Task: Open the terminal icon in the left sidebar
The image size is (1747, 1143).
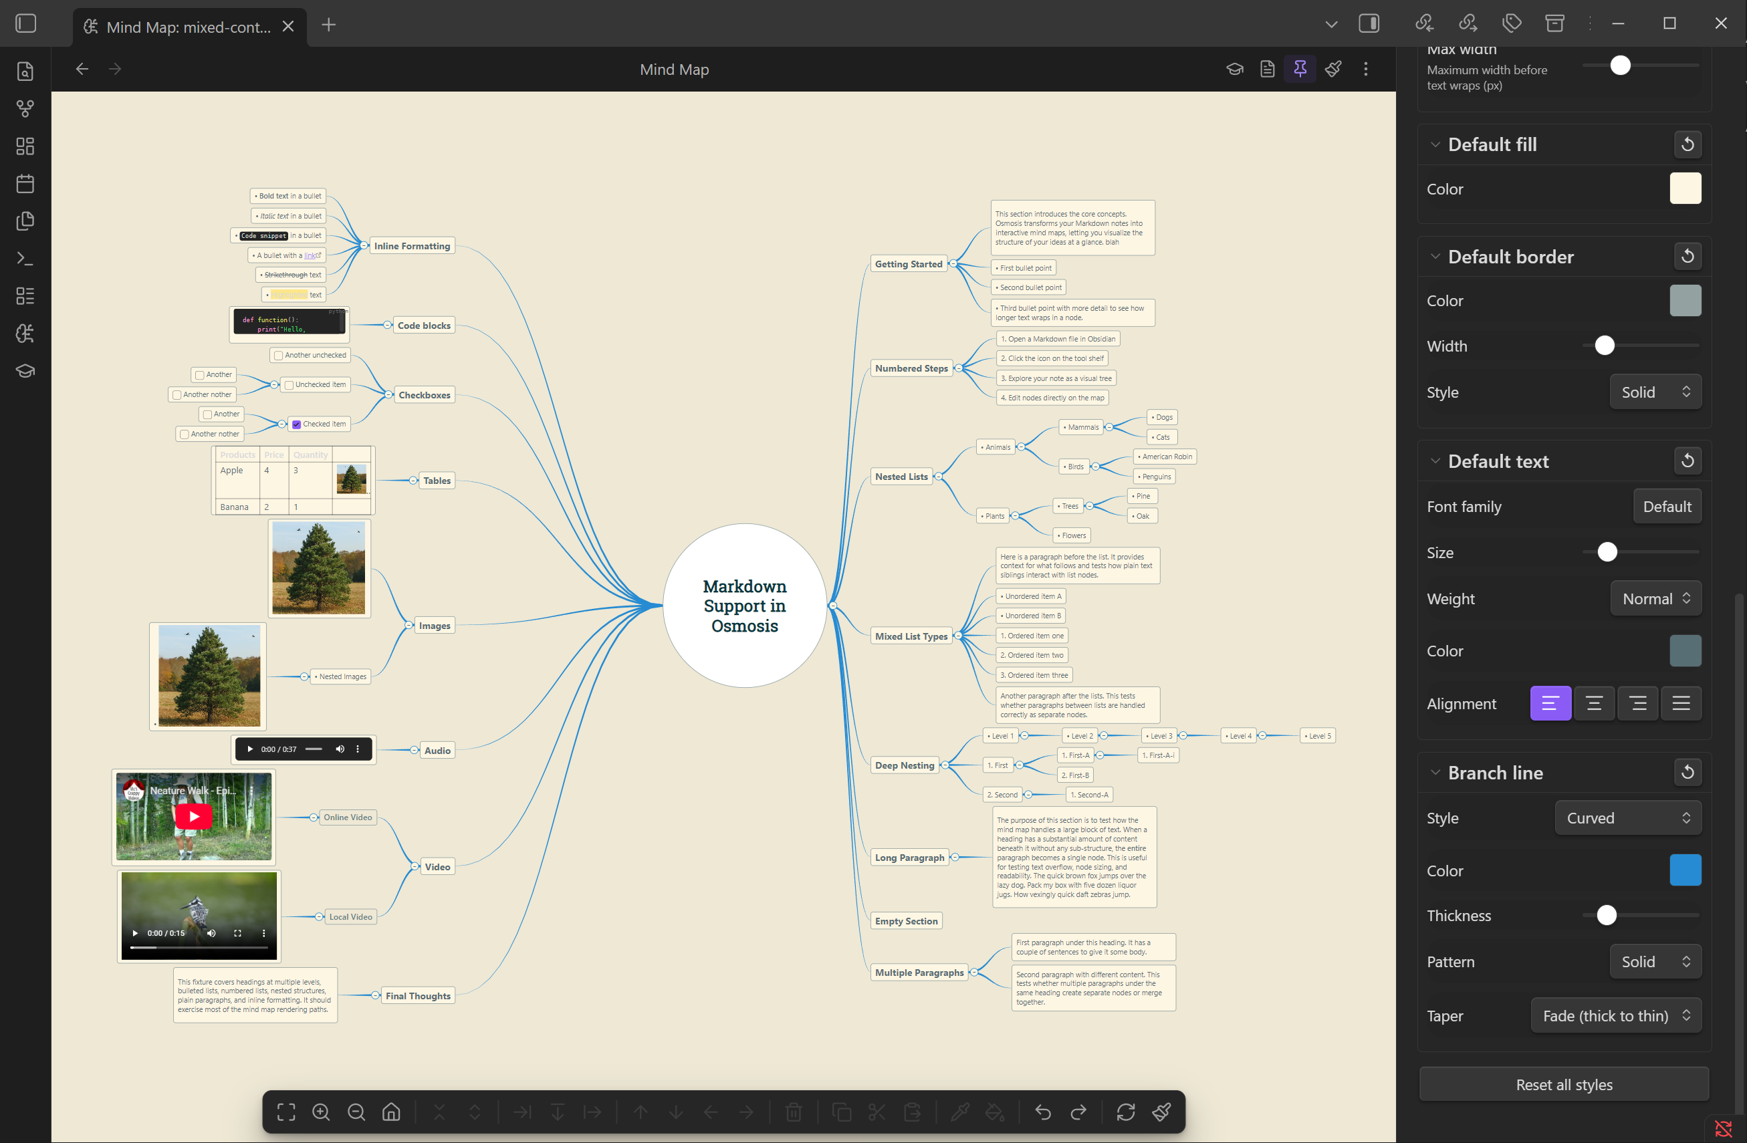Action: 24,258
